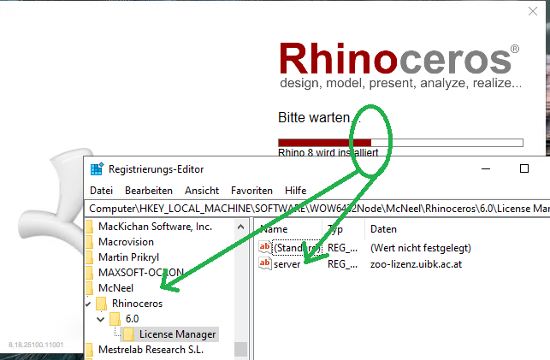Image resolution: width=550 pixels, height=360 pixels.
Task: Click the 6.0 folder icon
Action: 115,319
